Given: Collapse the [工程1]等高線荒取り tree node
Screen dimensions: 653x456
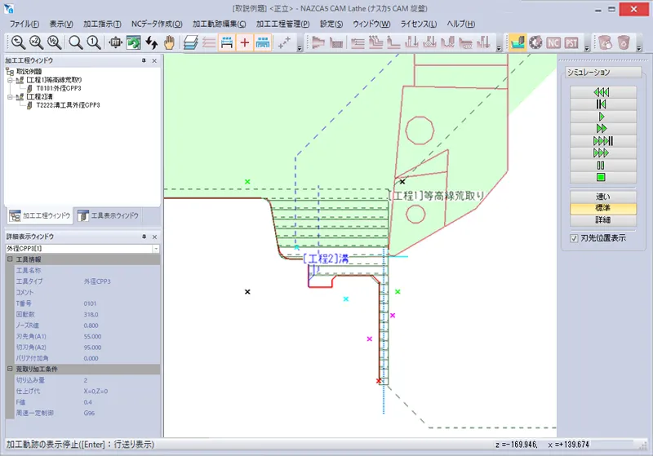Looking at the screenshot, I should tap(10, 80).
